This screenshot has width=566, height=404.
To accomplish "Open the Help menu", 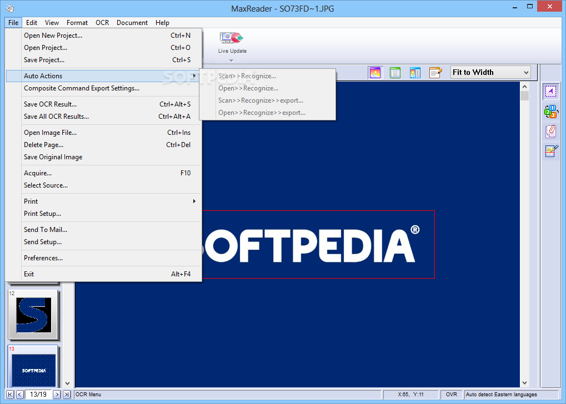I will pyautogui.click(x=162, y=23).
